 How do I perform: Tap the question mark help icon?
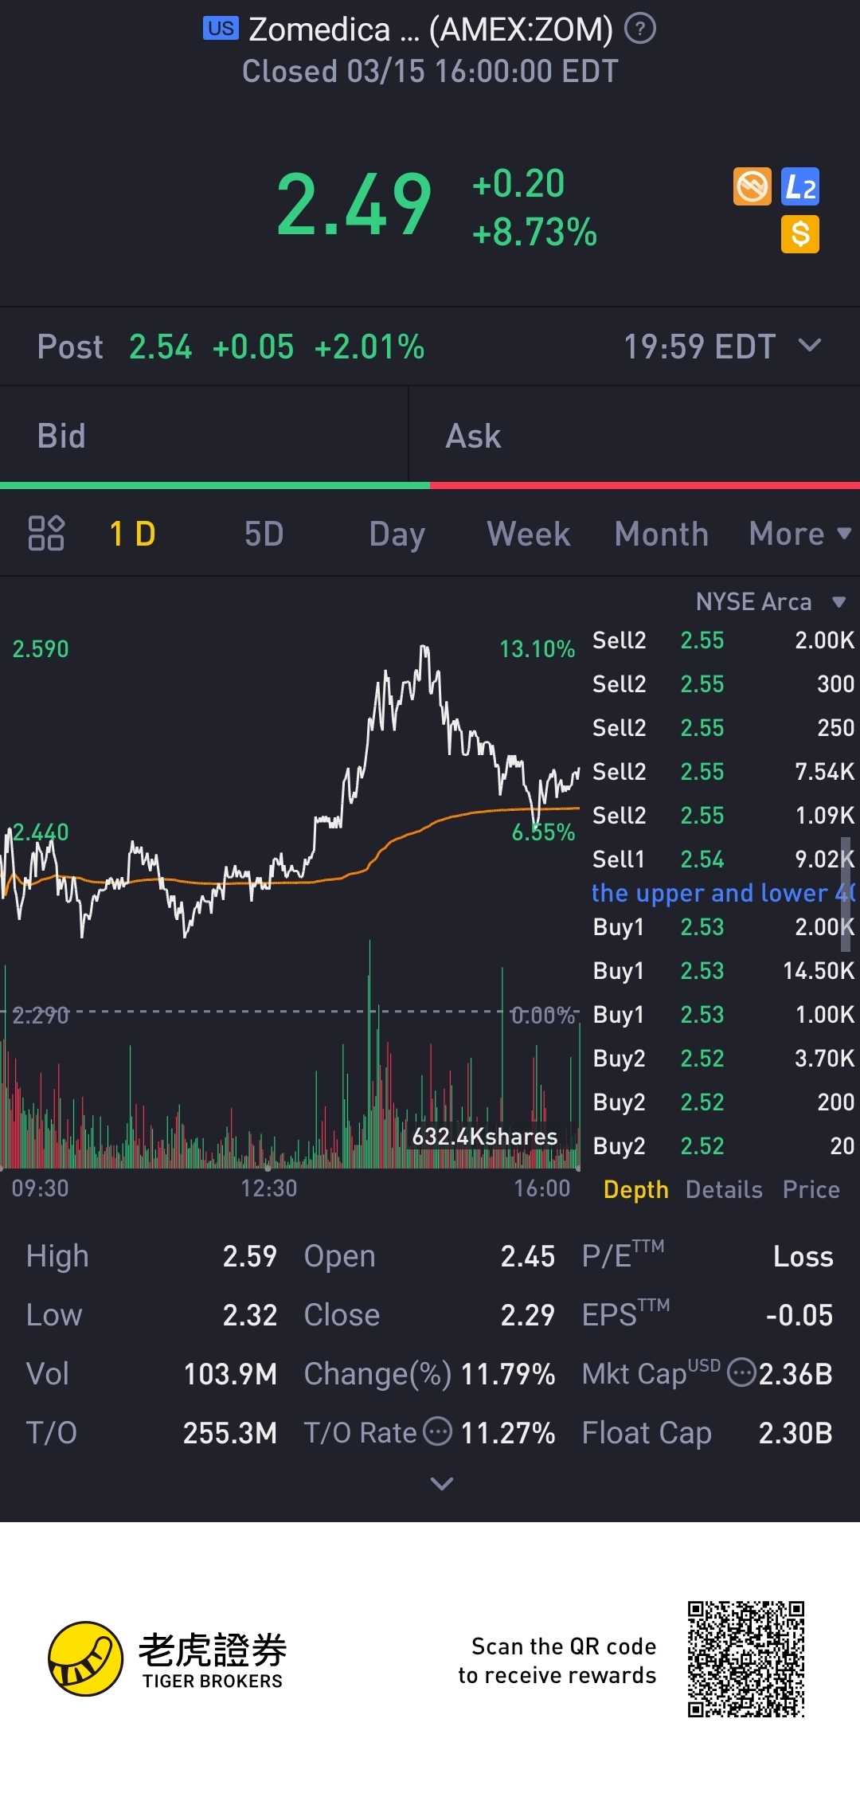point(640,29)
